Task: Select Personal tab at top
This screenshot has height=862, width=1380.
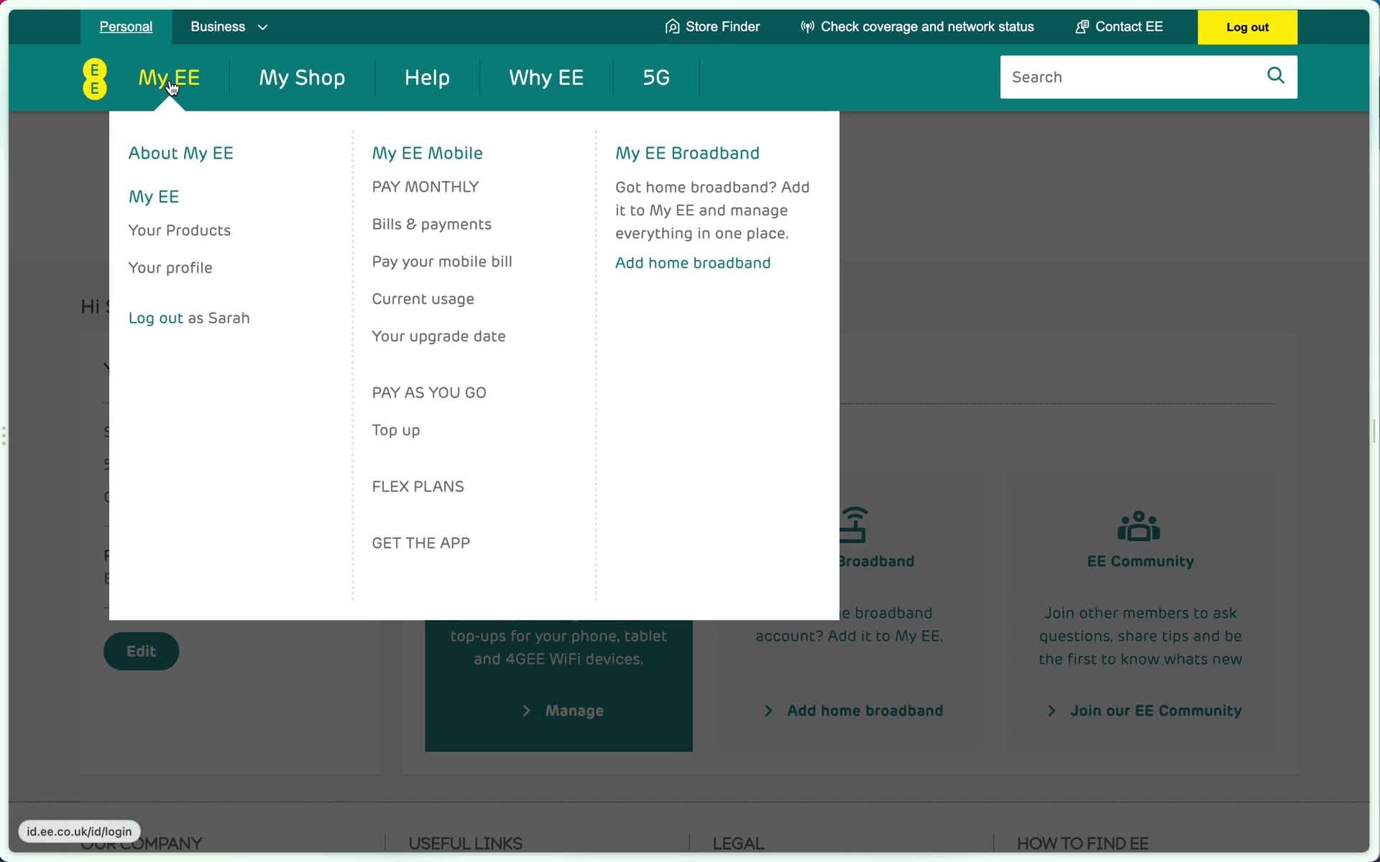Action: coord(125,26)
